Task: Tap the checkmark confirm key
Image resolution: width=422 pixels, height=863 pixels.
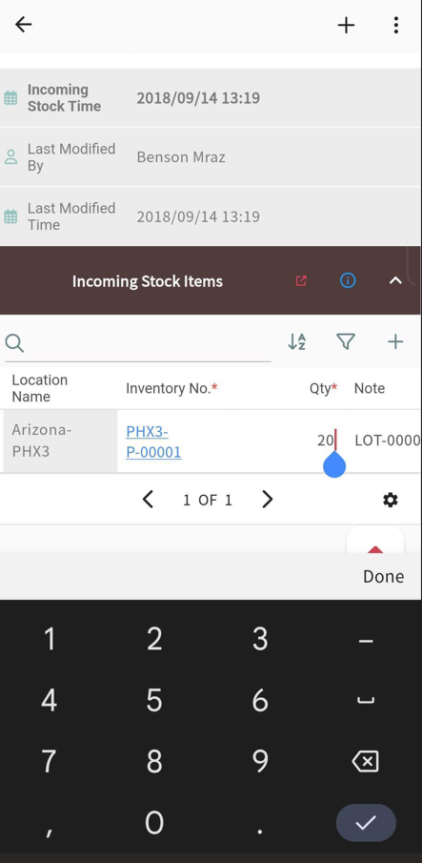Action: (366, 823)
